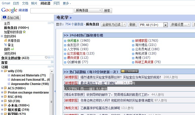The image size is (195, 115).
Task: Click the SD folder icon
Action: tap(5, 101)
